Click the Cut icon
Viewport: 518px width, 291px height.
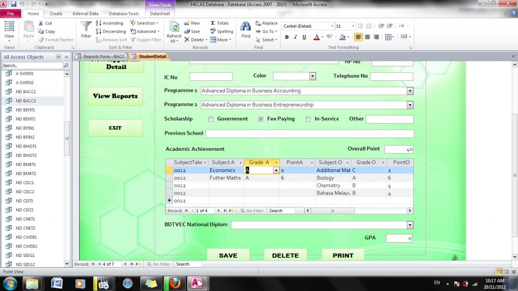coord(41,23)
